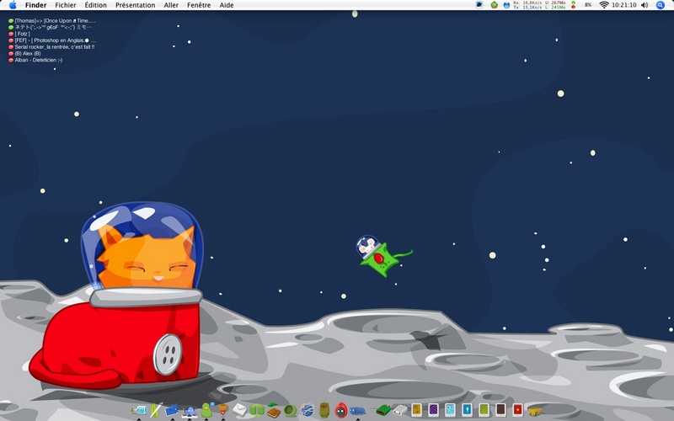674x421 pixels.
Task: Click the clock showing 10:21:10
Action: pyautogui.click(x=623, y=5)
